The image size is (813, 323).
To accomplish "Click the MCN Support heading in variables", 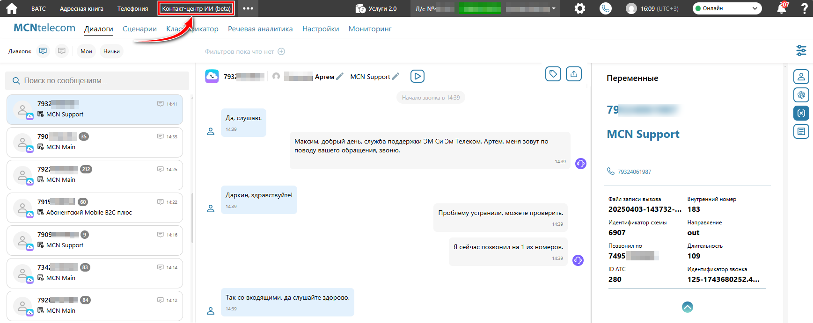I will point(643,134).
